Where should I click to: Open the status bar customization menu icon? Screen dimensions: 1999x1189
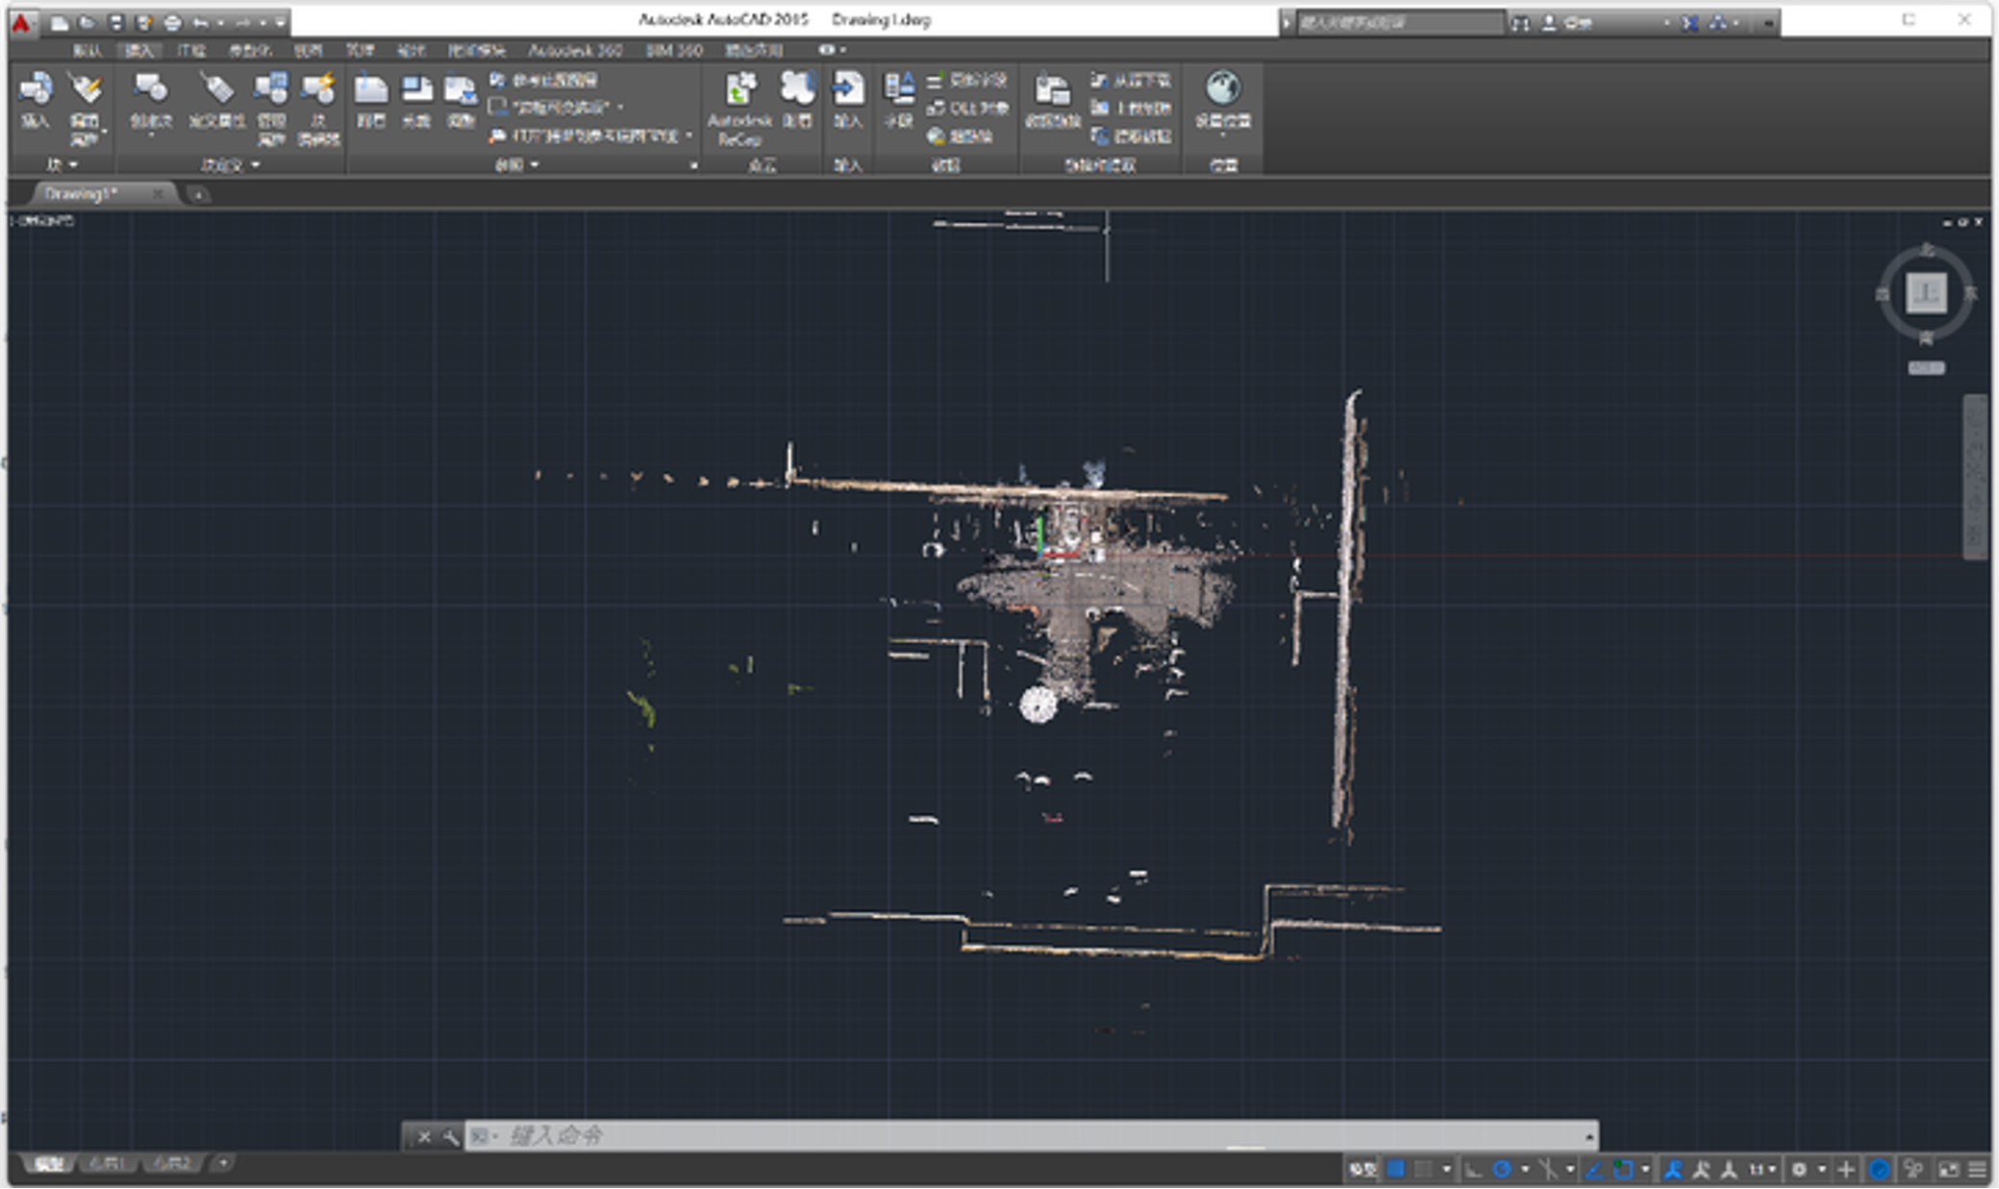(1978, 1171)
